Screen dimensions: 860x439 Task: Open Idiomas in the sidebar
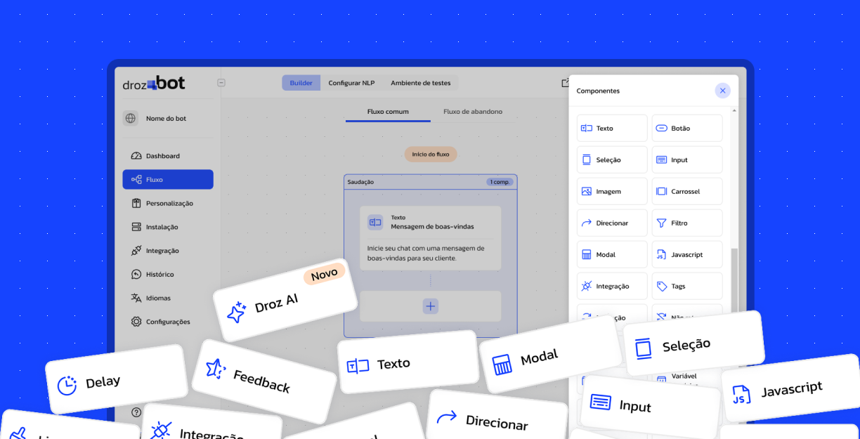(168, 299)
